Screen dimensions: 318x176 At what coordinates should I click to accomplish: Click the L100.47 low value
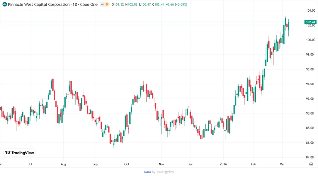[145, 4]
